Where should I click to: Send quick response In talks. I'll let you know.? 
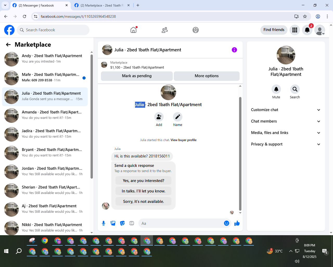coord(143,191)
